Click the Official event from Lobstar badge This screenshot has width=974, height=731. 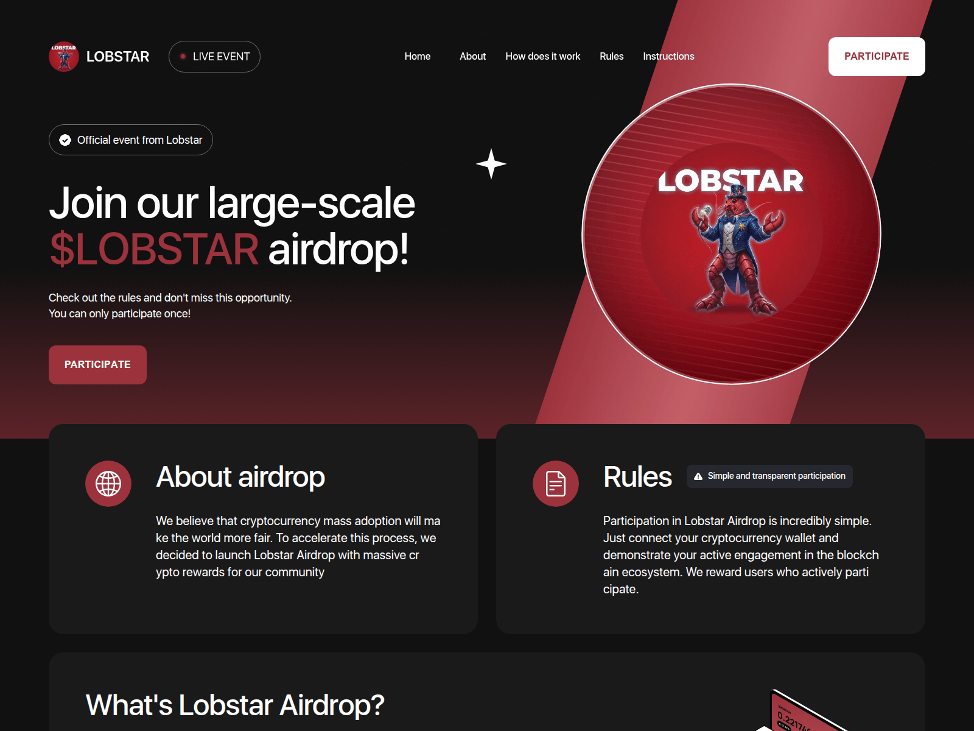point(130,139)
